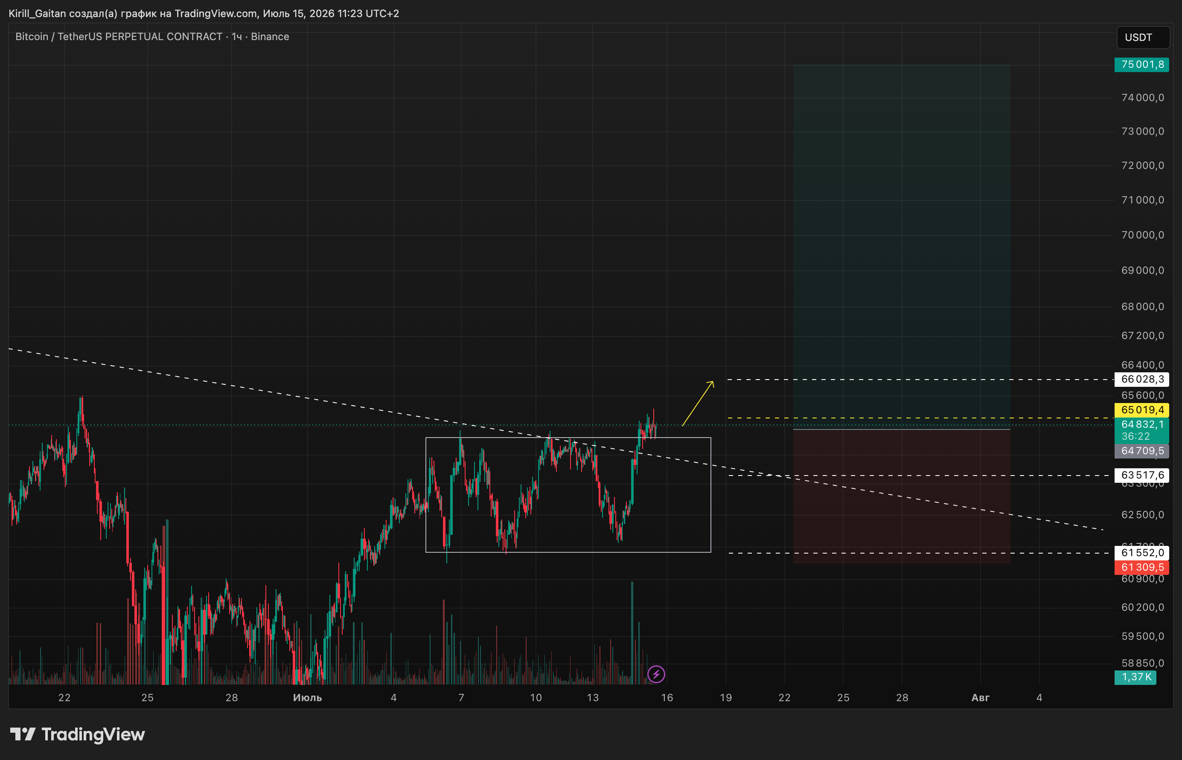Click the Kirill_Gaitan chart author header text
The width and height of the screenshot is (1182, 760).
pyautogui.click(x=204, y=13)
